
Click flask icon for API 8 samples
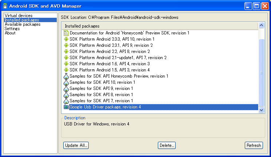pos(66,95)
